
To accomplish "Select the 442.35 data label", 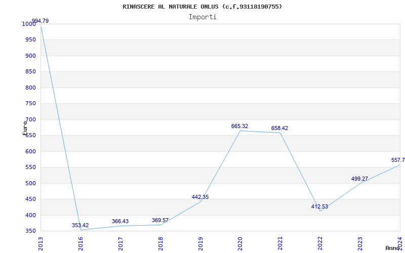I will click(x=200, y=197).
